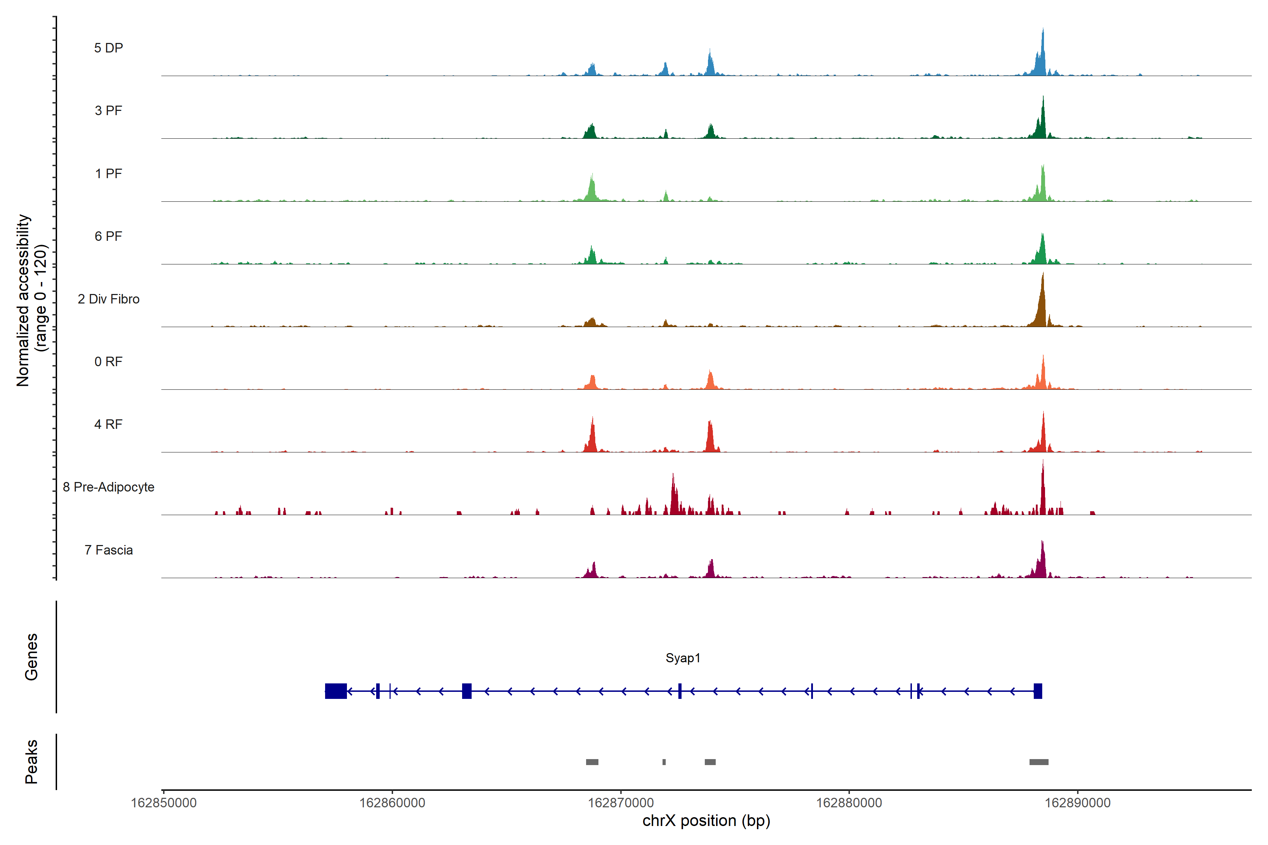This screenshot has width=1268, height=845.
Task: Click the rightmost gray peak bar
Action: (1038, 762)
